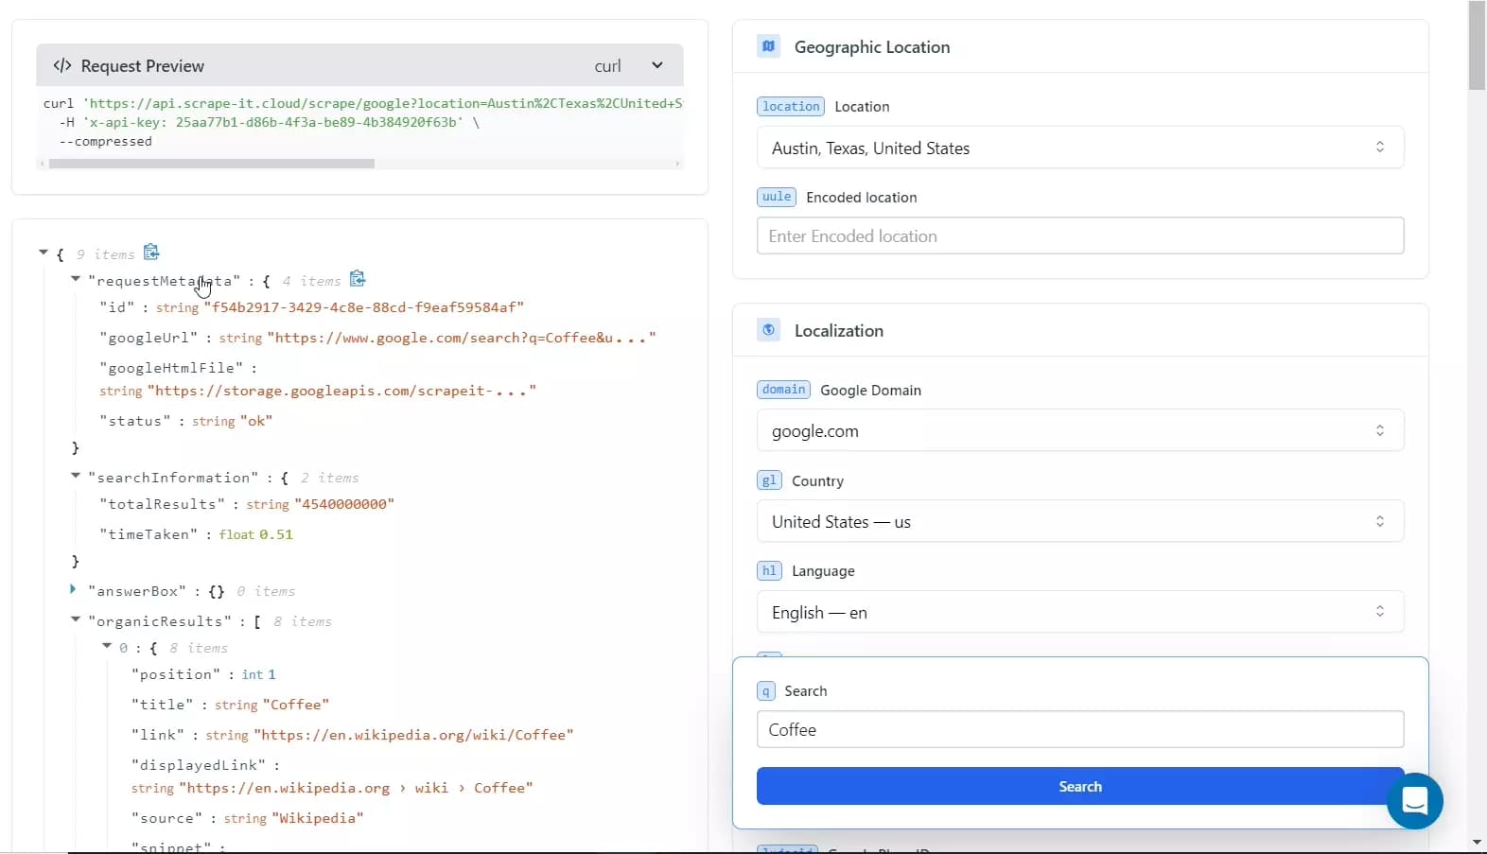Click the domain parameter tag

click(783, 390)
